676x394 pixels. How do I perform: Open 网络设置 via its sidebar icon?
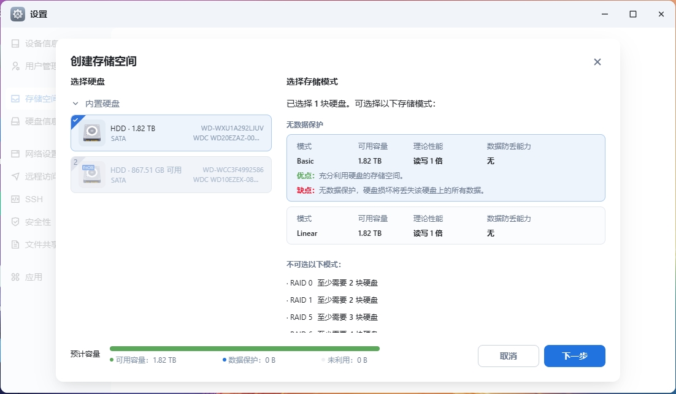click(x=15, y=154)
